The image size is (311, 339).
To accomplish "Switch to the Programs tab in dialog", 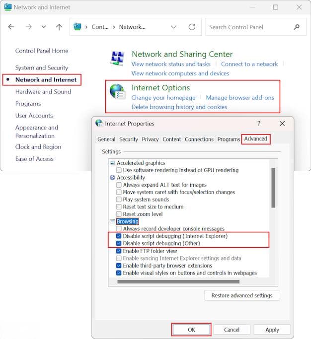I will tap(229, 139).
